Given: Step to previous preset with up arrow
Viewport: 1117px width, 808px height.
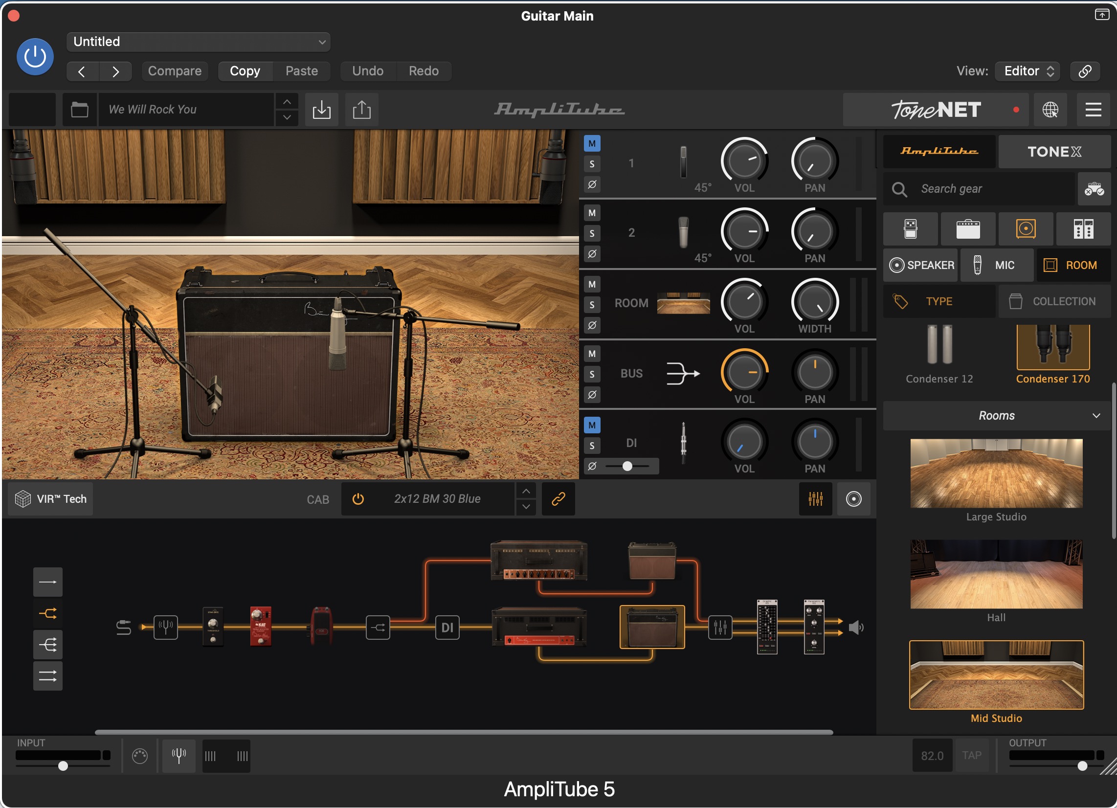Looking at the screenshot, I should (287, 102).
